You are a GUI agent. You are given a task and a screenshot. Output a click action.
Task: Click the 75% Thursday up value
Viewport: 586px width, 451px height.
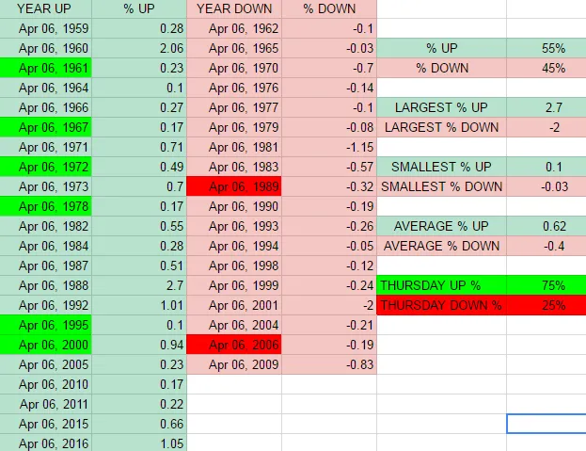coord(546,285)
